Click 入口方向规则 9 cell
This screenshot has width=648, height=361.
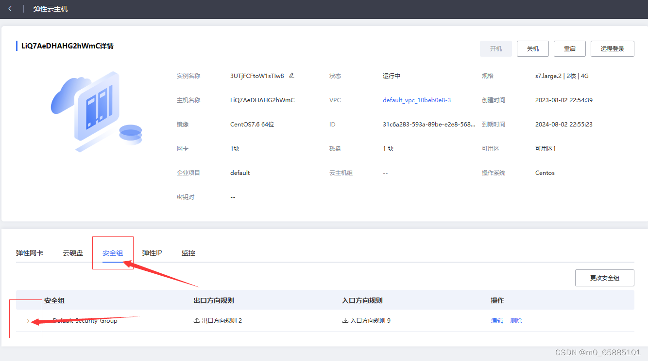366,321
